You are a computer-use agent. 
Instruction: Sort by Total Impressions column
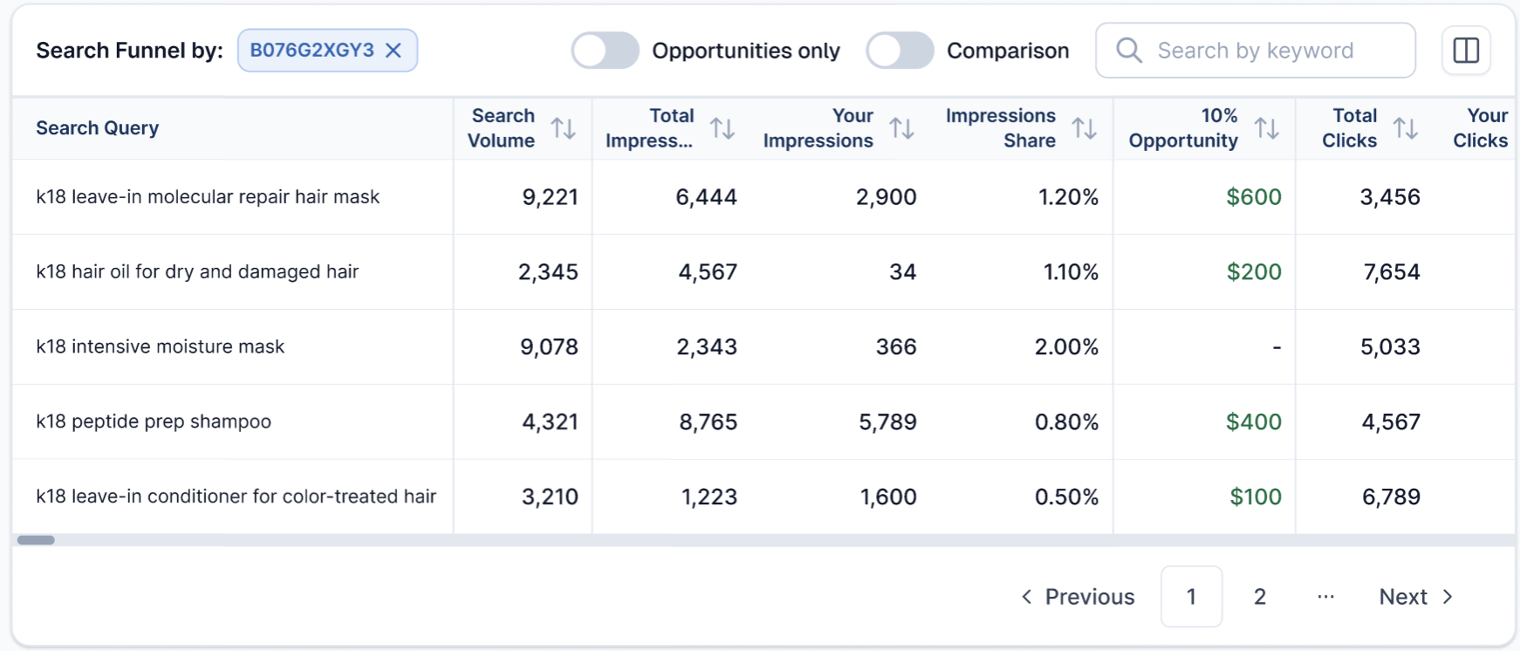coord(722,128)
